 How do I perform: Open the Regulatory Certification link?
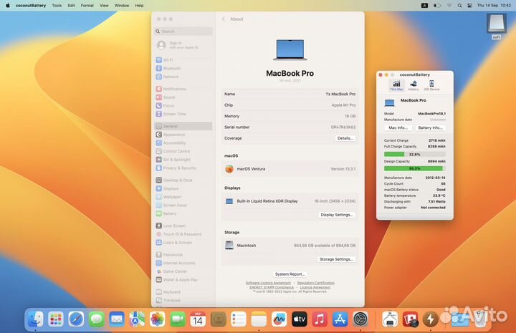[316, 283]
